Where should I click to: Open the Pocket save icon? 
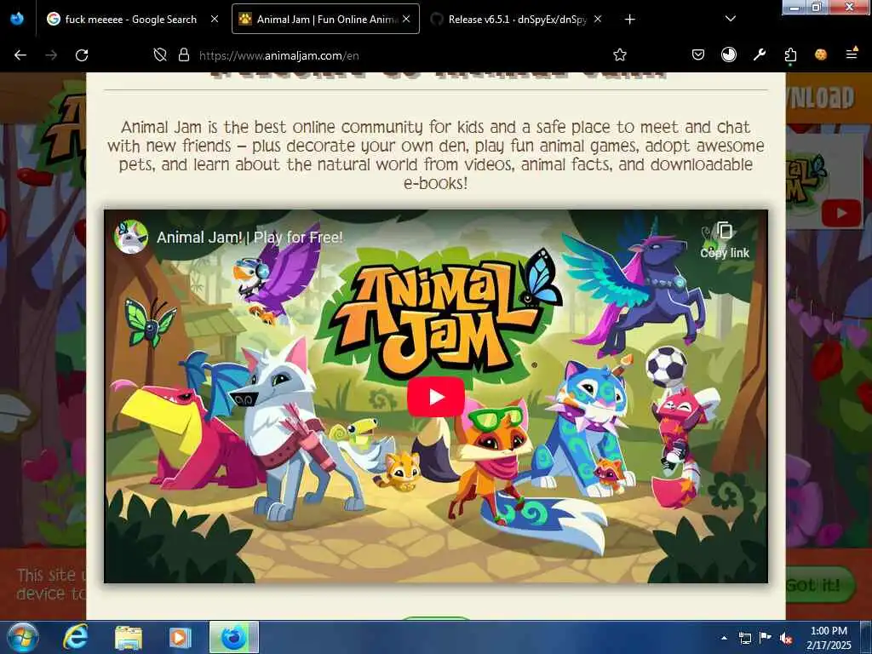point(698,54)
